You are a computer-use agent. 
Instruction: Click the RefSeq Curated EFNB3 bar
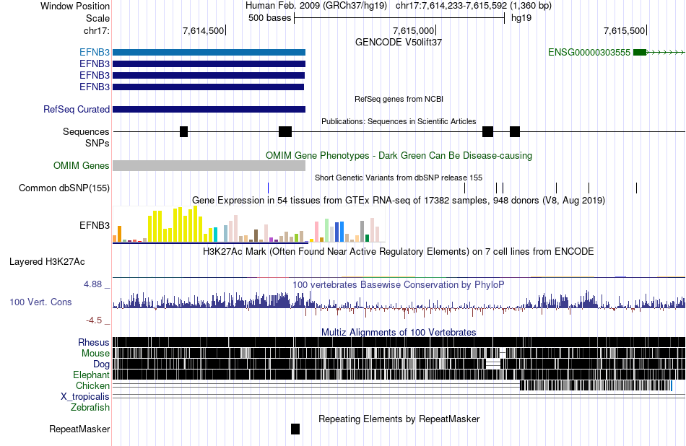coord(209,109)
